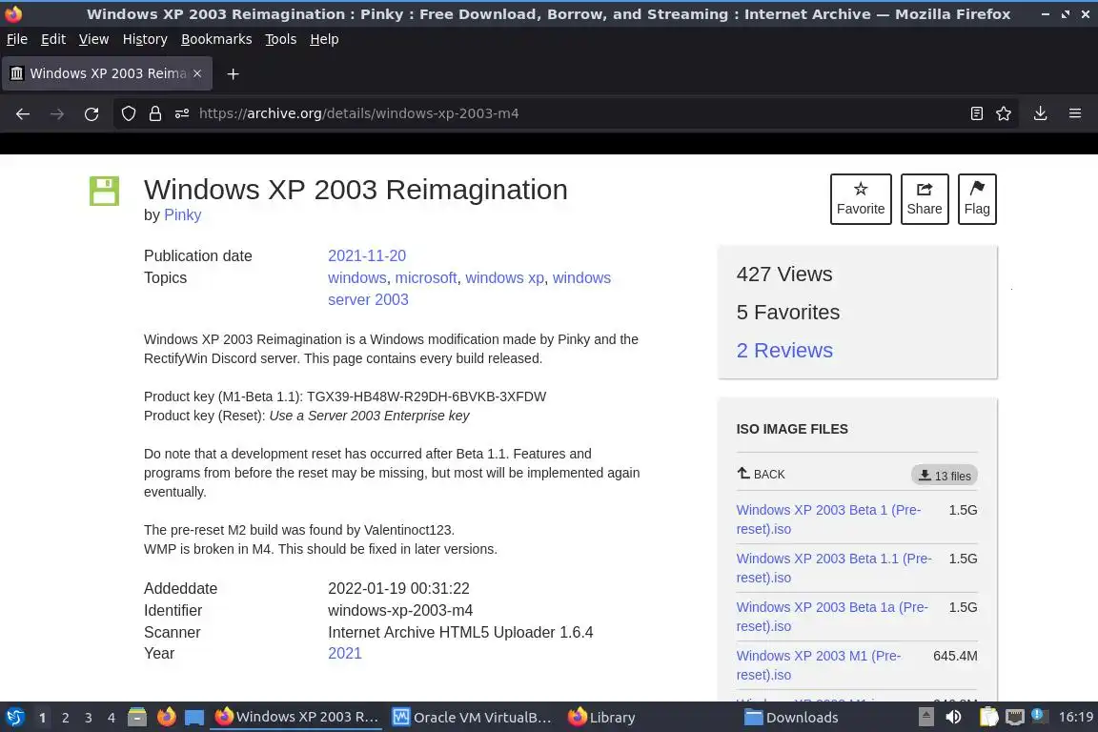Show site security padlock info
Viewport: 1098px width, 732px height.
[154, 113]
